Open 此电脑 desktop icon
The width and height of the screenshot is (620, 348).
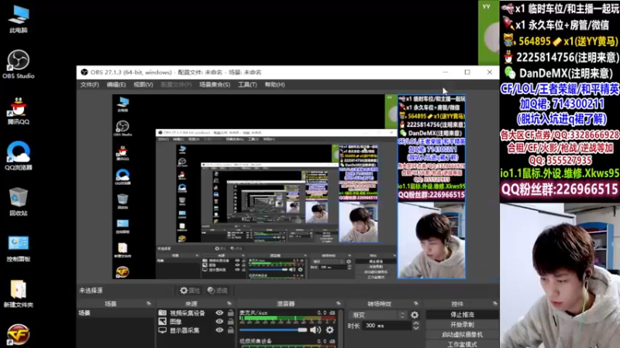click(x=19, y=19)
